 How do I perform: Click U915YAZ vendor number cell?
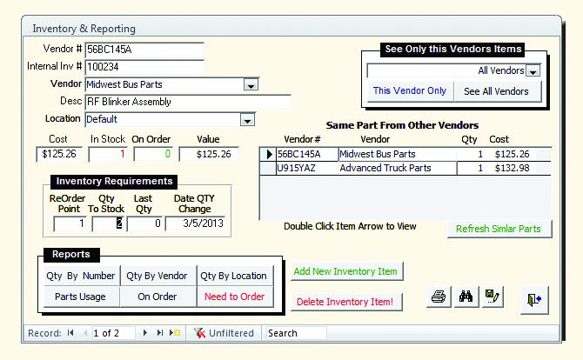pos(307,168)
